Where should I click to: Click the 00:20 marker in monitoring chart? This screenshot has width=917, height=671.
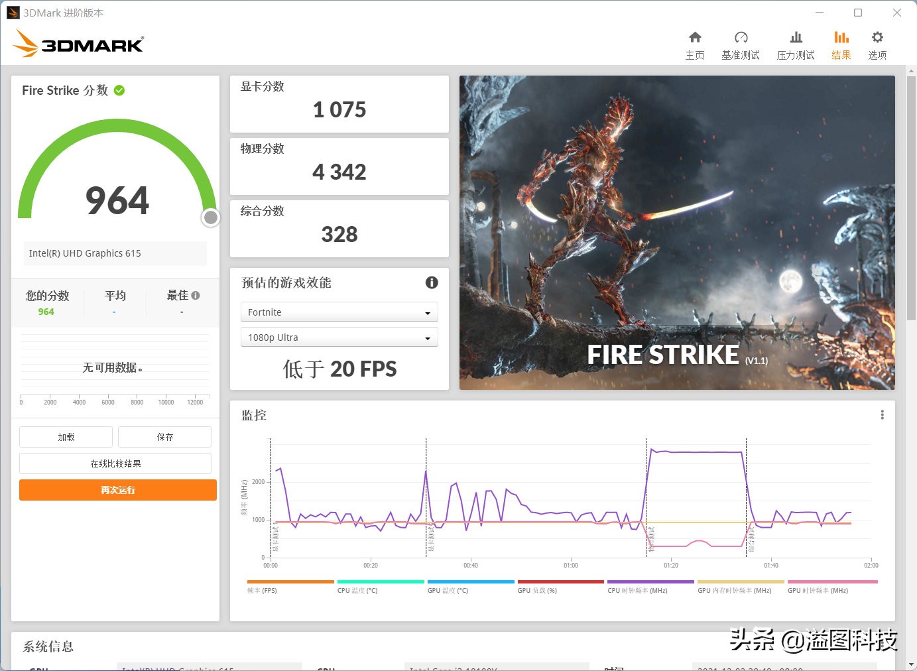click(x=371, y=566)
